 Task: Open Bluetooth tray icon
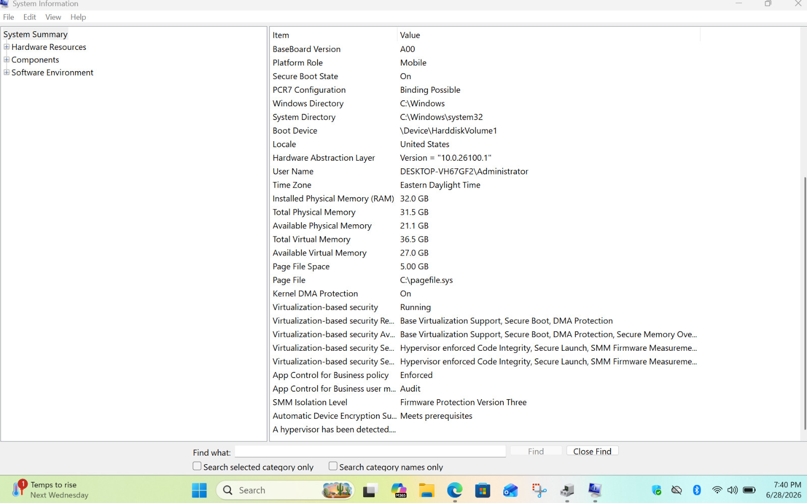[x=697, y=490]
